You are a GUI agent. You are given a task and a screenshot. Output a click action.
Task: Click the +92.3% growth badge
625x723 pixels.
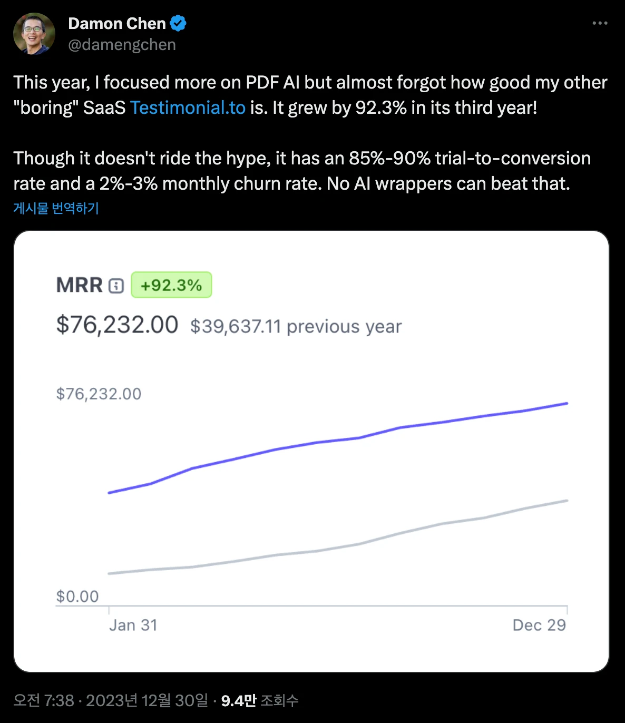(x=171, y=285)
